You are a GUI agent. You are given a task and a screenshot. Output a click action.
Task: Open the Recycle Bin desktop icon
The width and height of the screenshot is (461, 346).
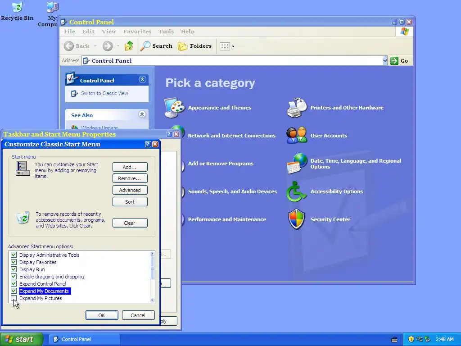click(x=18, y=7)
